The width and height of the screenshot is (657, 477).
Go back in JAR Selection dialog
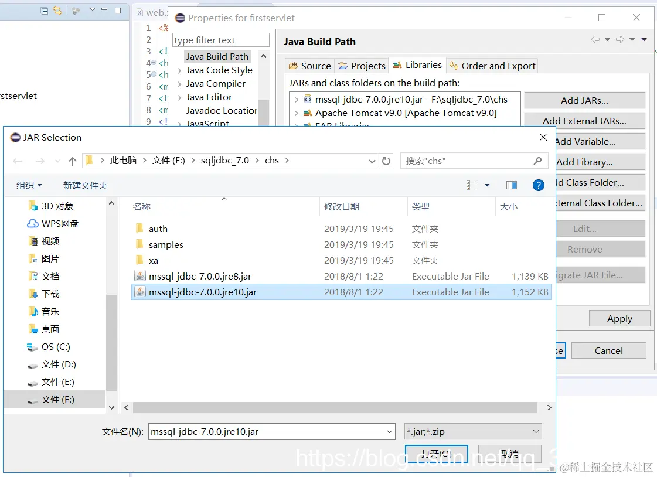tap(17, 161)
